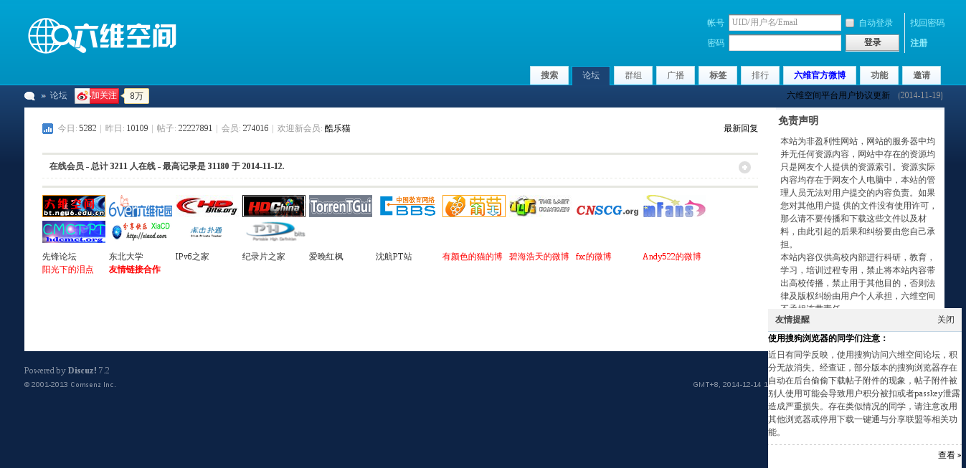Open the bt.neu6.edu.cn 六维空间 banner
The height and width of the screenshot is (468, 966).
[73, 206]
